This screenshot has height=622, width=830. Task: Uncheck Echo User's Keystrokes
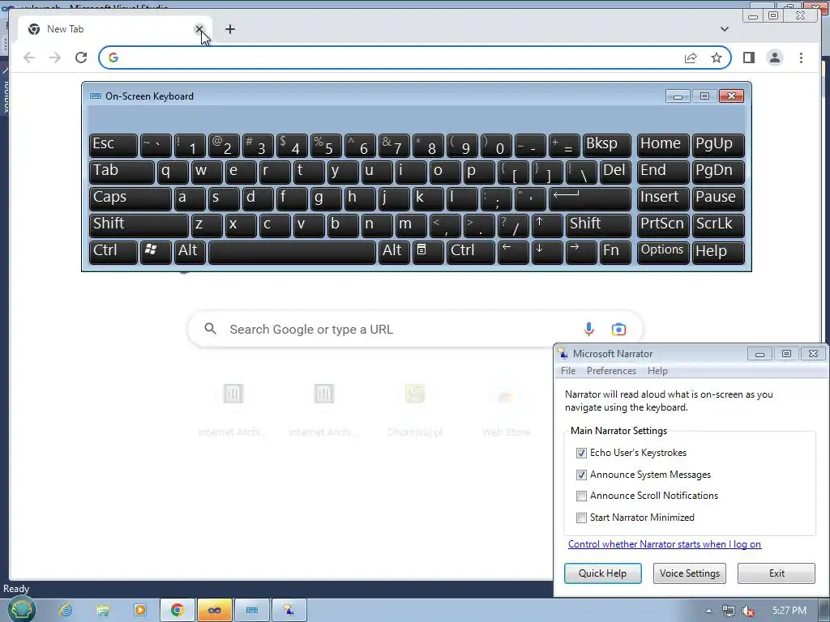click(581, 454)
